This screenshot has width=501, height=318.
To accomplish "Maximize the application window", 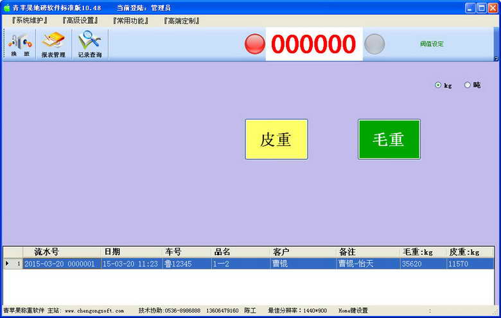I will tap(482, 8).
